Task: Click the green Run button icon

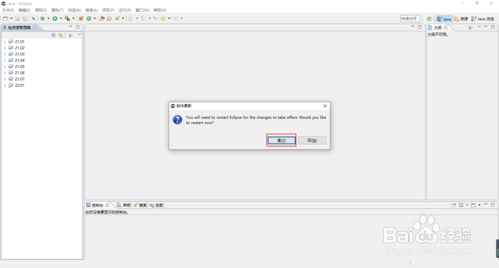Action: [x=55, y=18]
